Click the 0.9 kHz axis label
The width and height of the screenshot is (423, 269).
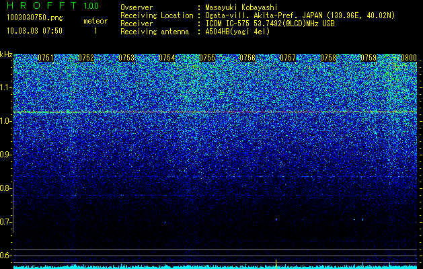5,155
